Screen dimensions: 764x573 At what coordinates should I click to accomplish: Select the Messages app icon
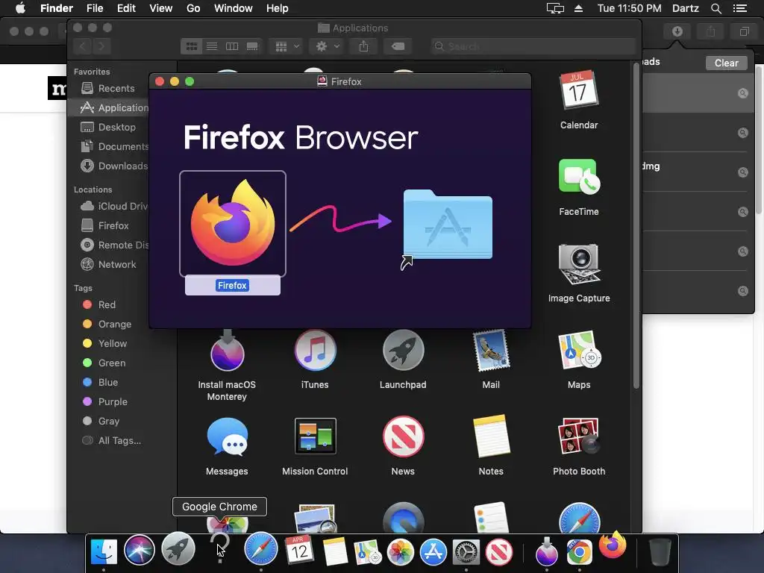(227, 436)
